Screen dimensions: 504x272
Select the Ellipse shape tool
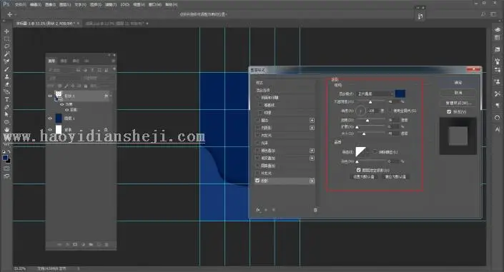tap(6, 122)
